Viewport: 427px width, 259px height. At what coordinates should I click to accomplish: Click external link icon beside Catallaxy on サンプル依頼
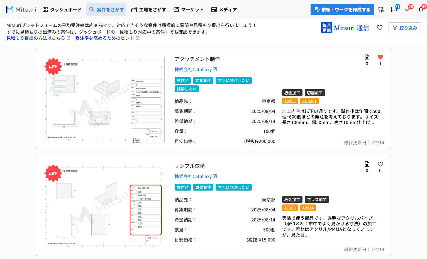[x=215, y=176]
